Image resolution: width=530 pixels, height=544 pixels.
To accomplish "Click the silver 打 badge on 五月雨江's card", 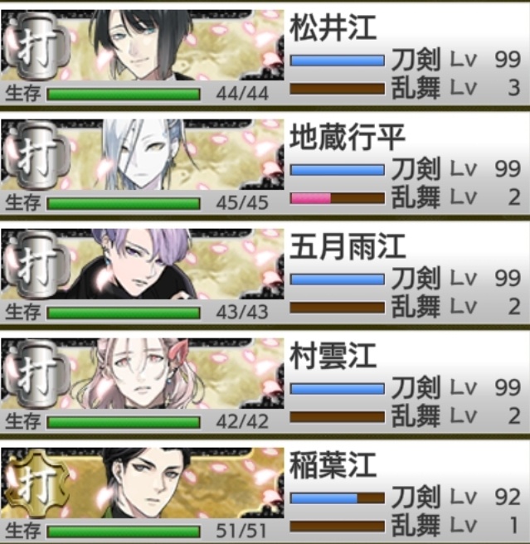I will (x=37, y=266).
